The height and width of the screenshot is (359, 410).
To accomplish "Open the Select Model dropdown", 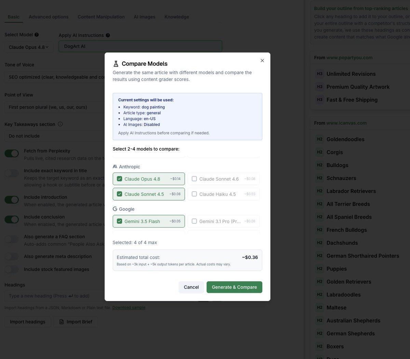I will [x=29, y=47].
